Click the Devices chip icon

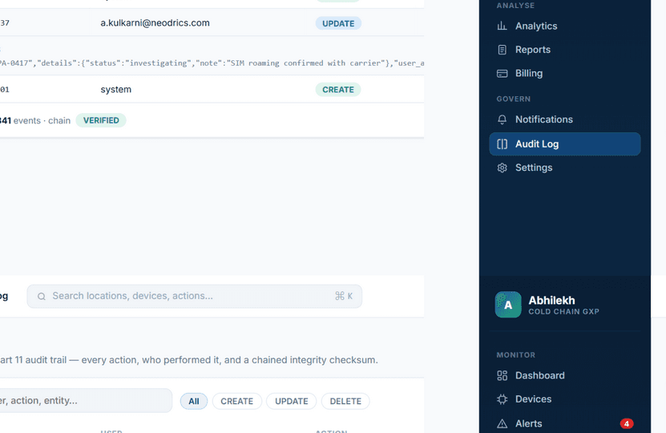(502, 399)
